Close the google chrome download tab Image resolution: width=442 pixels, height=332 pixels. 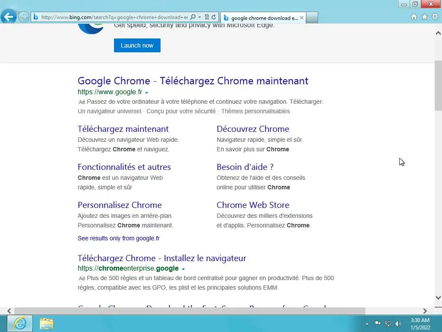302,18
